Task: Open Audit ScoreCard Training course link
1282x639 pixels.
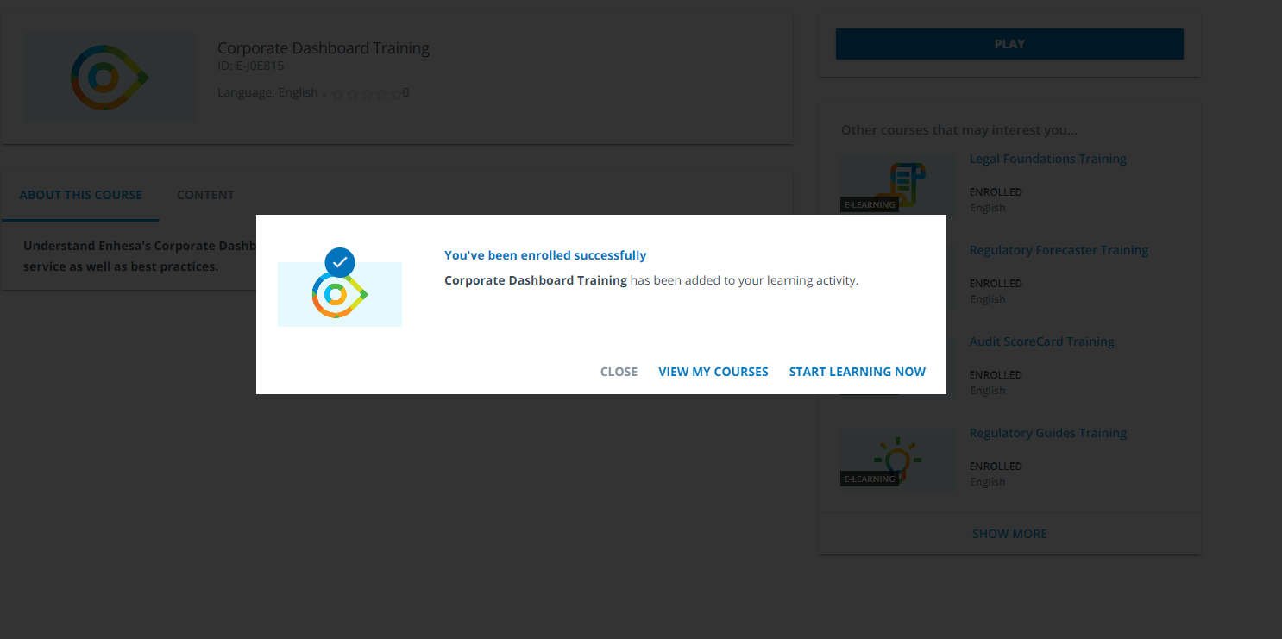Action: pos(1041,341)
